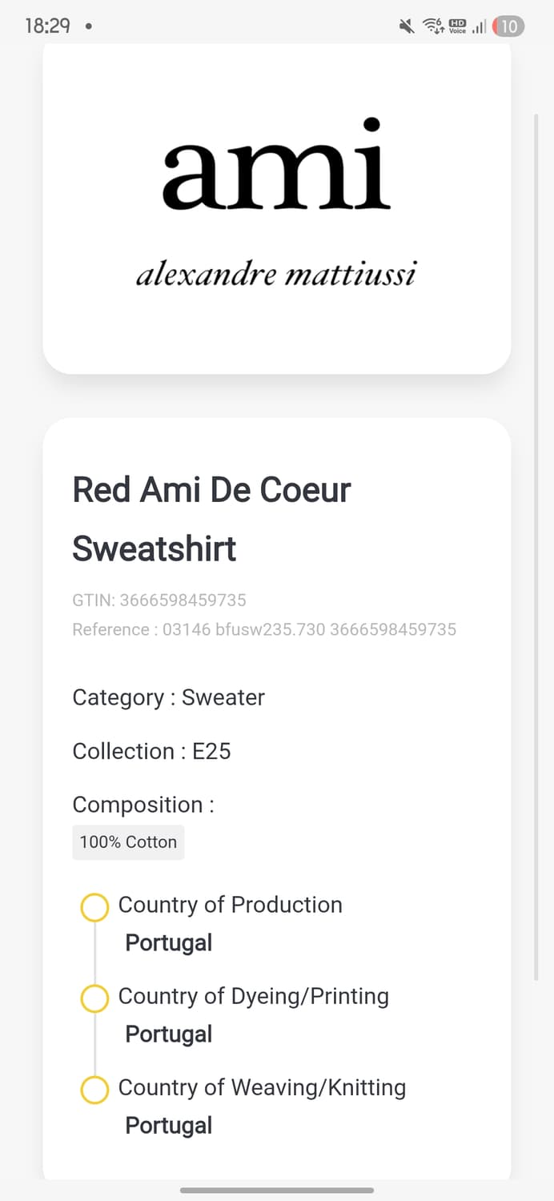Click the Country of Weaving/Knitting circle marker
The image size is (554, 1201).
[94, 1091]
